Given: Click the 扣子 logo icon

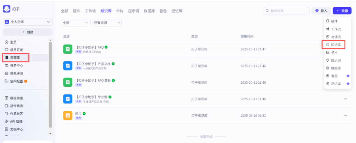Looking at the screenshot, I should 7,9.
